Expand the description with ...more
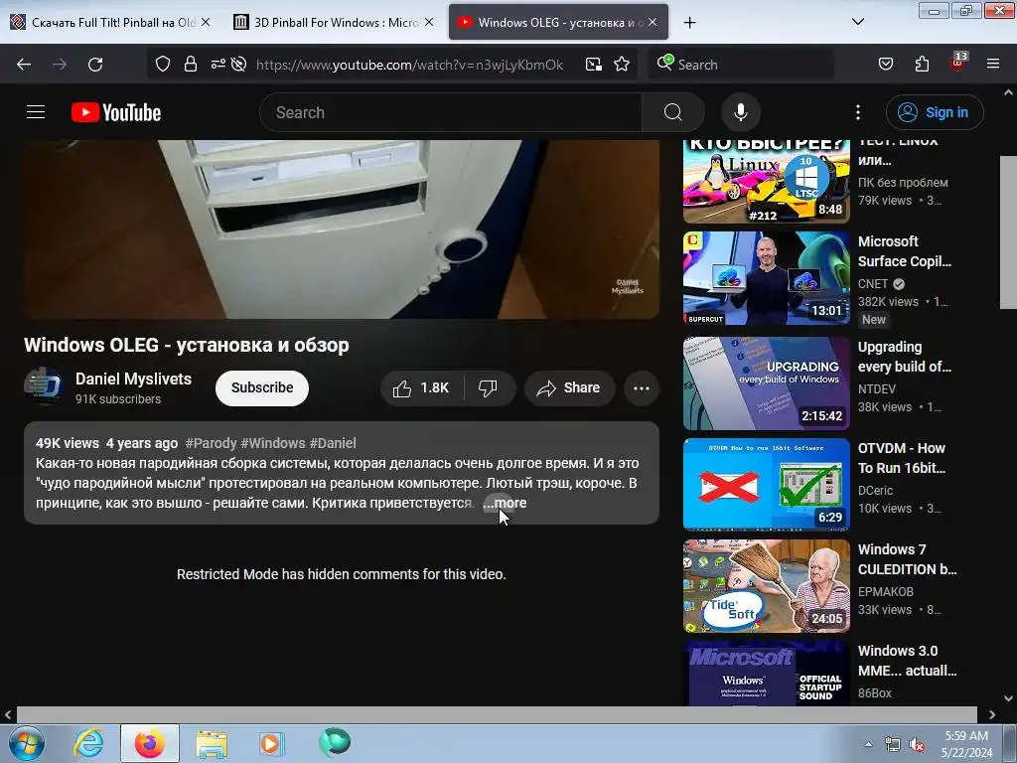The image size is (1017, 763). click(x=505, y=503)
